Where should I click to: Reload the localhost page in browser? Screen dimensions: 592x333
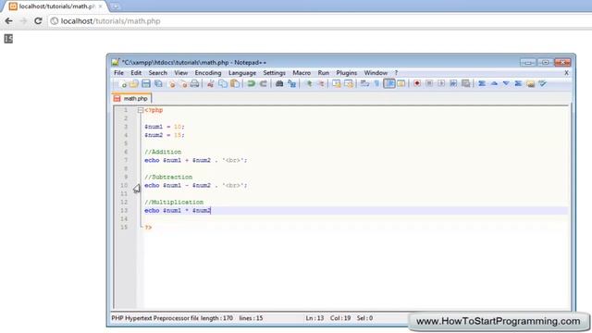point(38,21)
